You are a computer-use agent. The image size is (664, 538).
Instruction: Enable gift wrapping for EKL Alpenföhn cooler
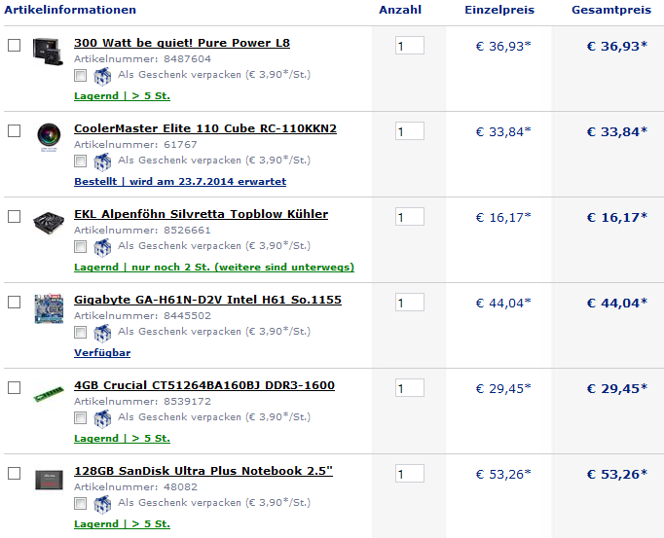click(x=81, y=247)
